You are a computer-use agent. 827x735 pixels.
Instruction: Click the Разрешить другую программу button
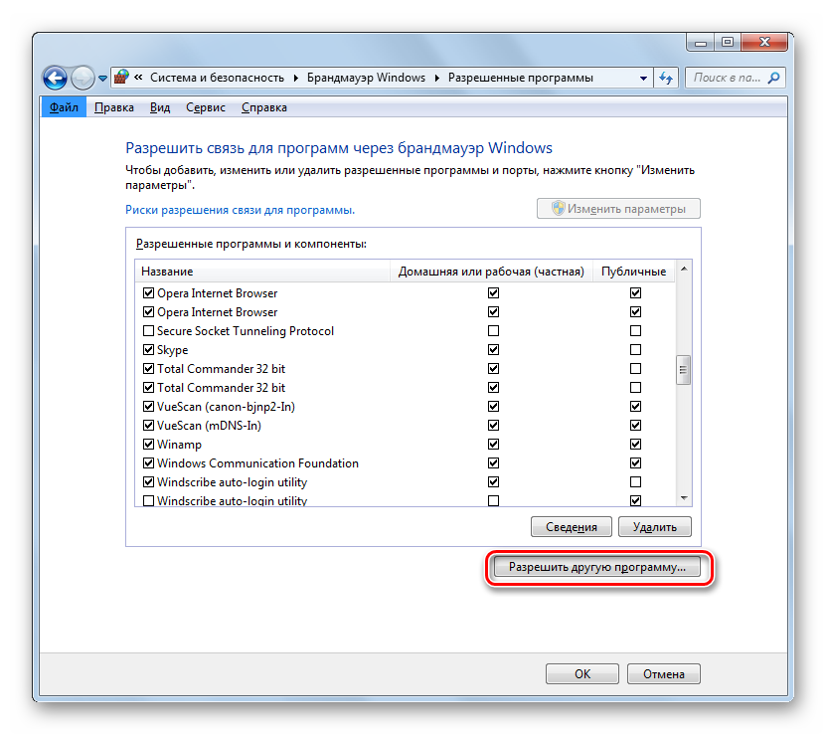pos(597,567)
